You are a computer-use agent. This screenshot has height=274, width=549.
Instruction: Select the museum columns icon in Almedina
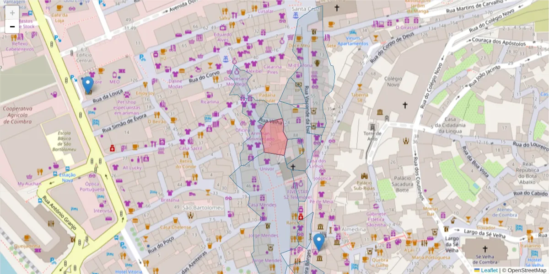(x=320, y=227)
